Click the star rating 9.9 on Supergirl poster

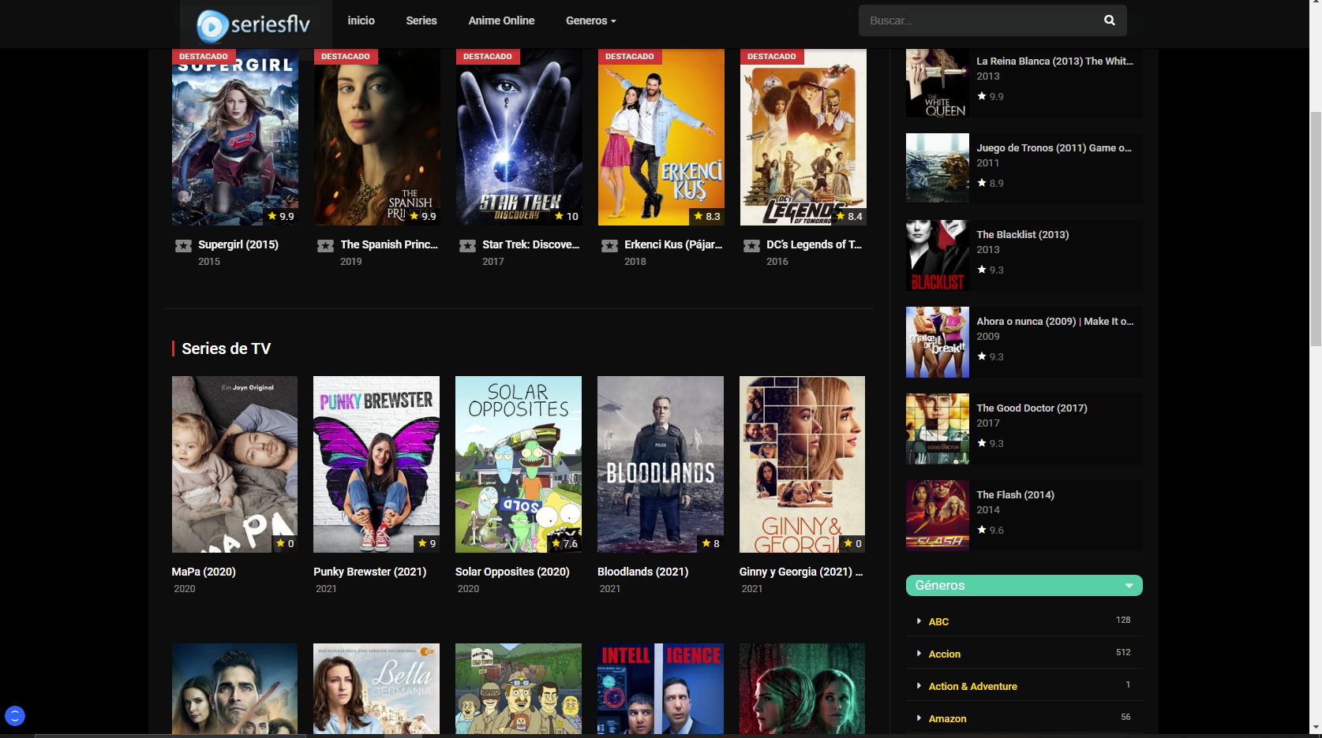point(281,216)
